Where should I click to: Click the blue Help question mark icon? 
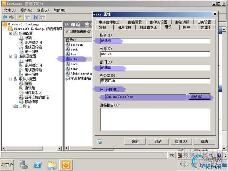point(35,17)
